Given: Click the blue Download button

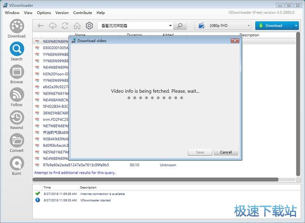Looking at the screenshot, I should tap(274, 26).
